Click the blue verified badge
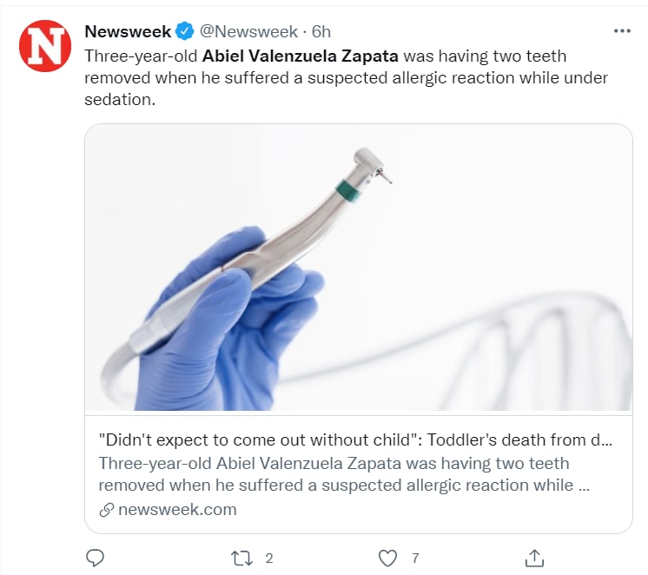Image resolution: width=648 pixels, height=575 pixels. [x=185, y=32]
